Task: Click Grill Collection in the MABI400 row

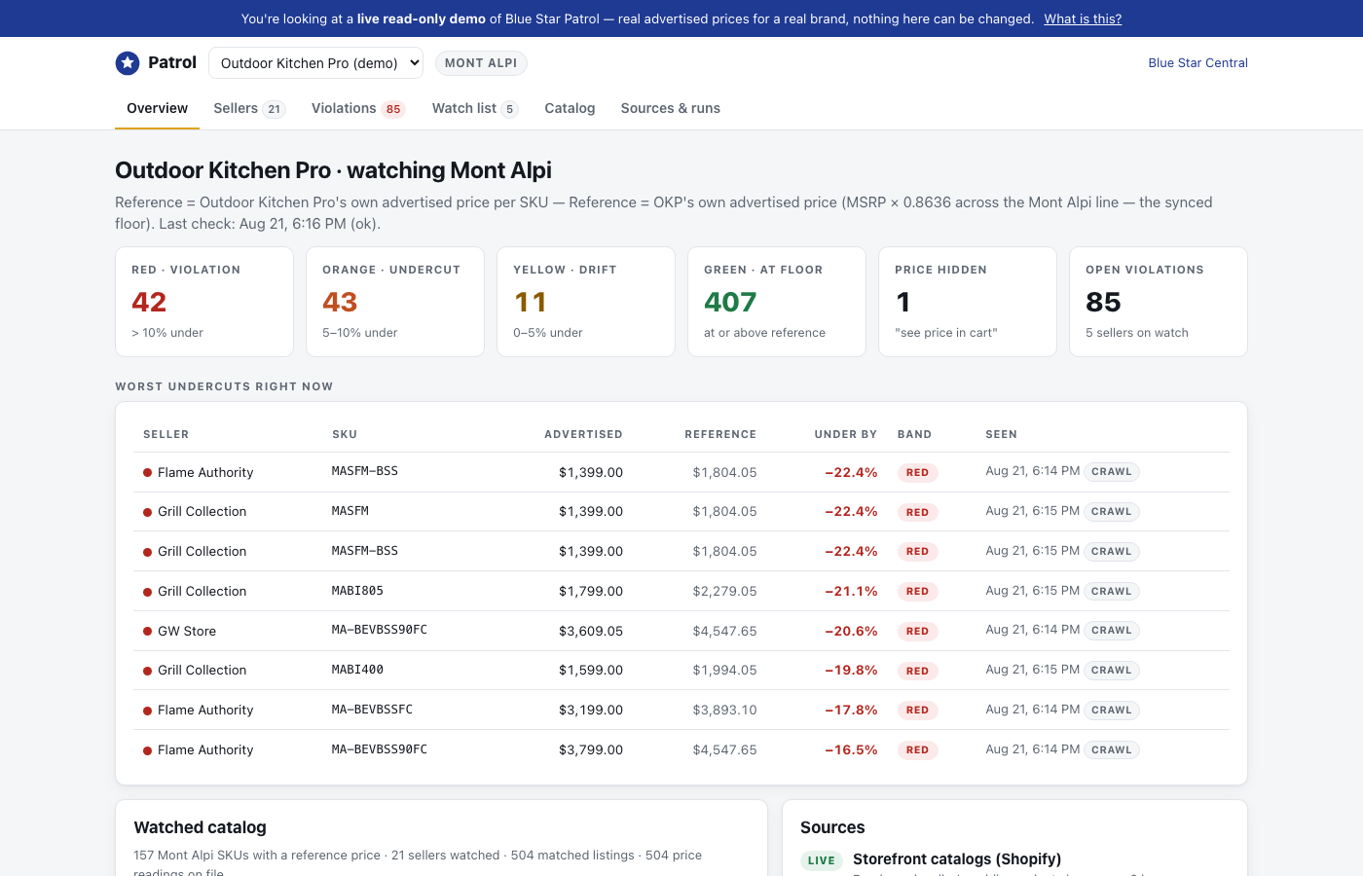Action: point(202,671)
